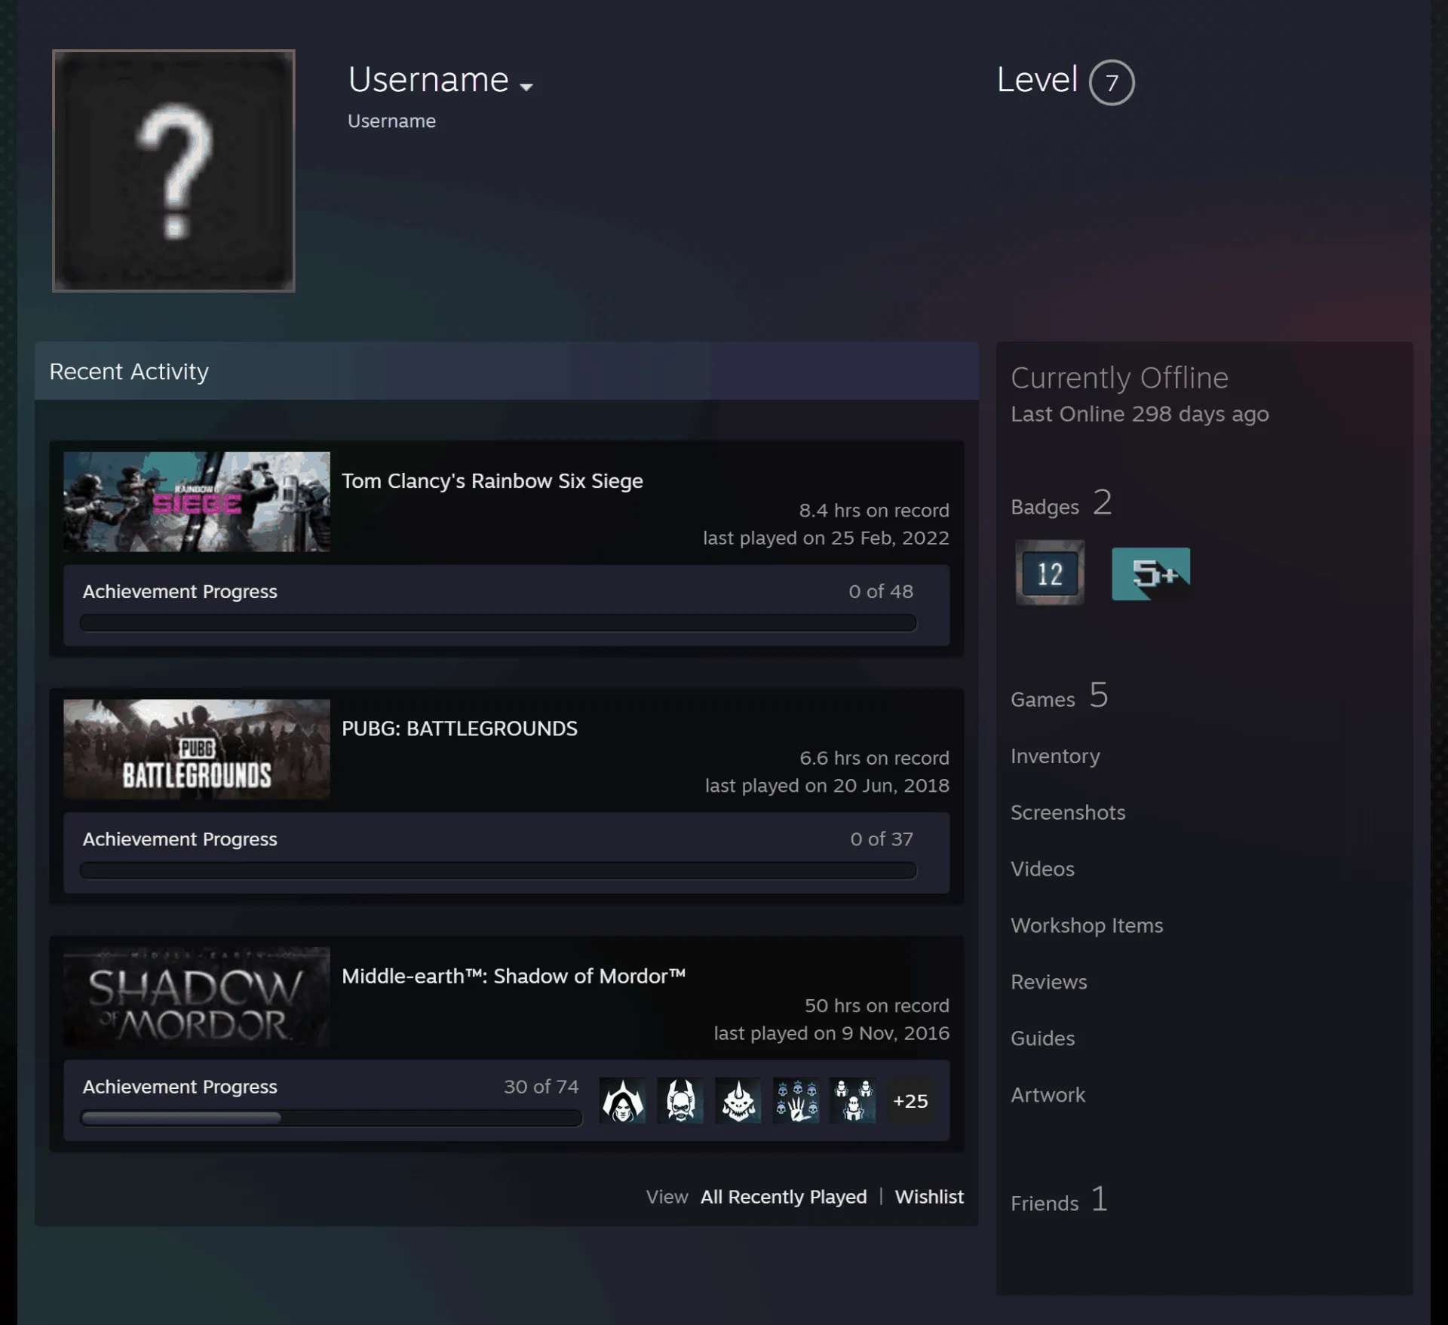Open the spiked monster face achievement icon
Image resolution: width=1448 pixels, height=1325 pixels.
[738, 1100]
